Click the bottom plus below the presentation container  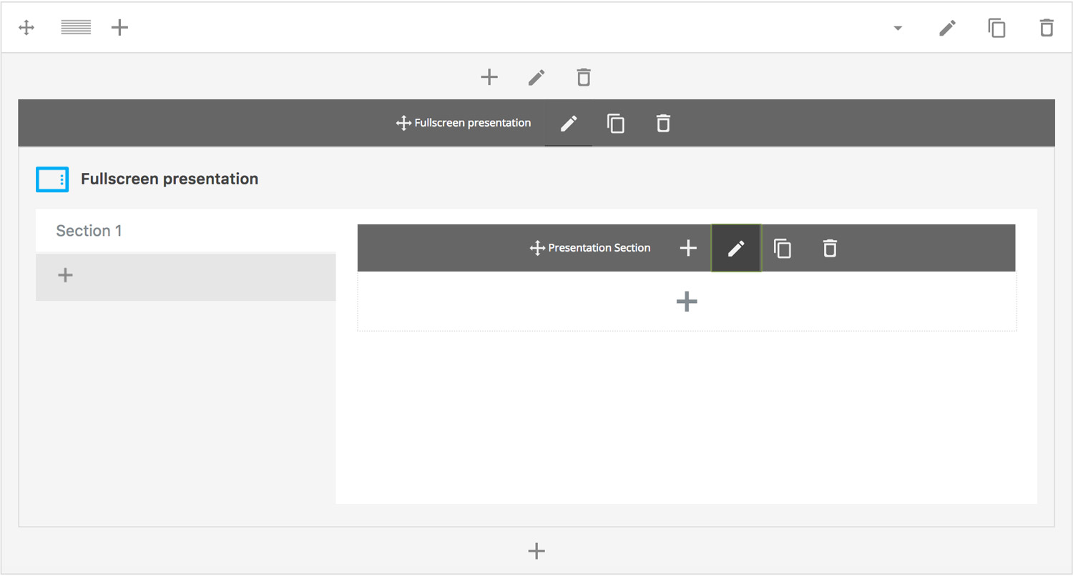tap(536, 550)
